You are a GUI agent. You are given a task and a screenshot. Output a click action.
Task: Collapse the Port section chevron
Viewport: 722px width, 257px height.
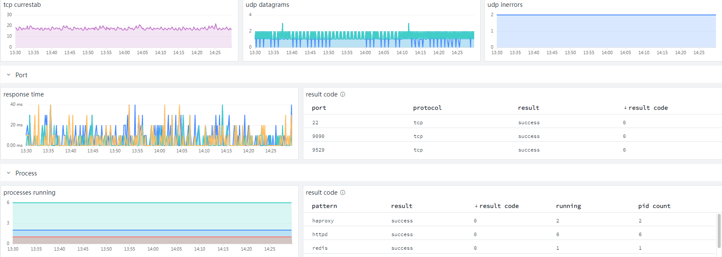click(x=9, y=75)
